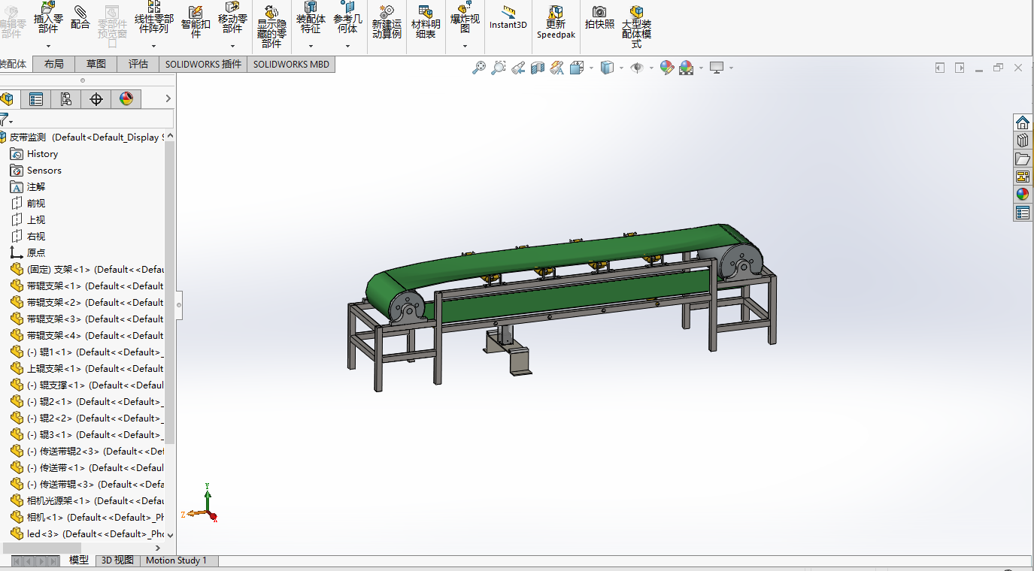Open SOLIDWORKS Resources home task pane icon
Image resolution: width=1034 pixels, height=571 pixels.
click(1023, 122)
